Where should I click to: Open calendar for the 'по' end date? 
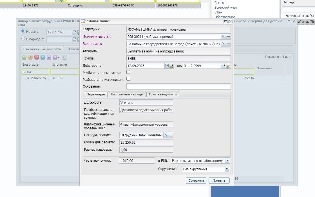click(x=224, y=66)
